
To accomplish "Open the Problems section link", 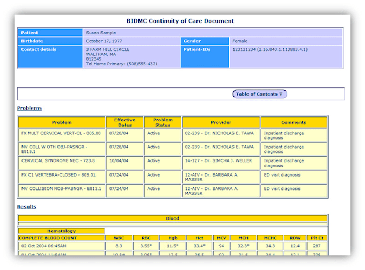I will click(29, 108).
